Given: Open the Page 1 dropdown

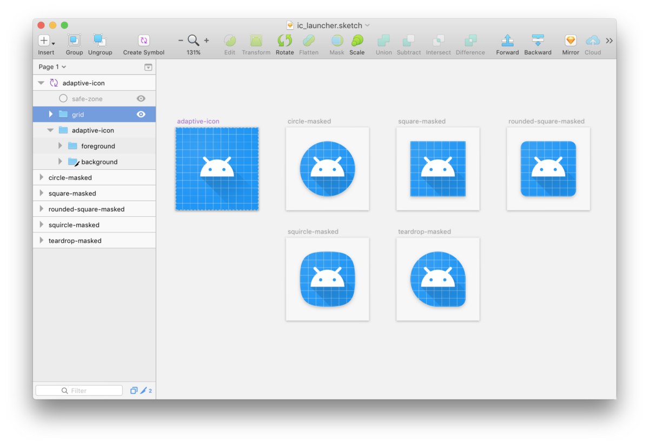Looking at the screenshot, I should [x=52, y=67].
